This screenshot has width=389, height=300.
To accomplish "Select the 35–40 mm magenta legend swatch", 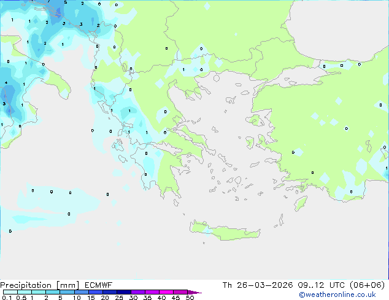I will point(152,292).
